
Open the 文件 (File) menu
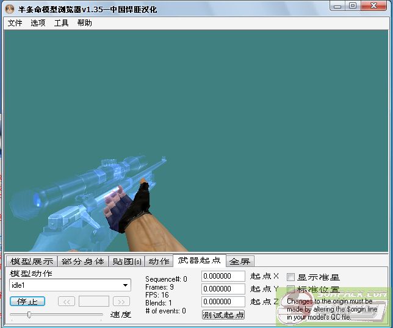(x=15, y=23)
